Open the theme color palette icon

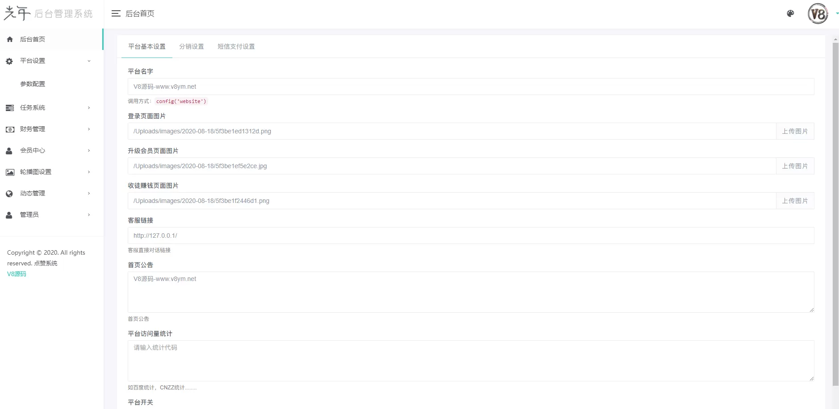(x=790, y=14)
